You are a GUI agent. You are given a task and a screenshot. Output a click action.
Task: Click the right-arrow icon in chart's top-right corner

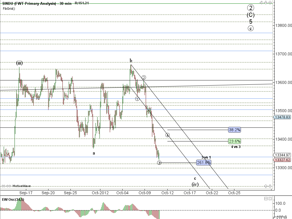[x=261, y=2]
